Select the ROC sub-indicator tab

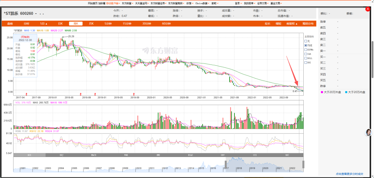tap(287, 155)
